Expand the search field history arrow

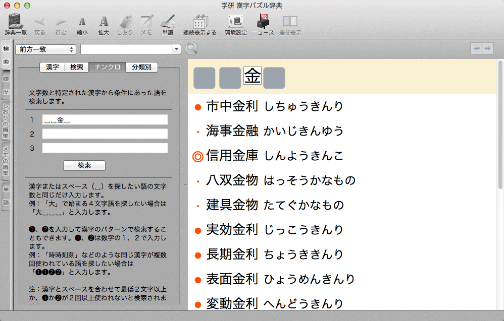point(176,49)
